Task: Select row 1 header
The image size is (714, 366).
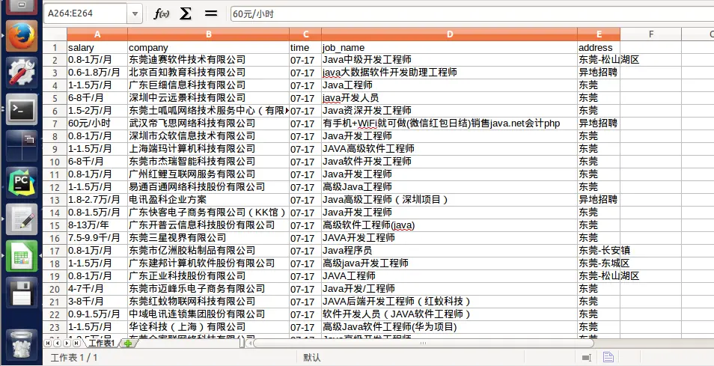Action: coord(55,47)
